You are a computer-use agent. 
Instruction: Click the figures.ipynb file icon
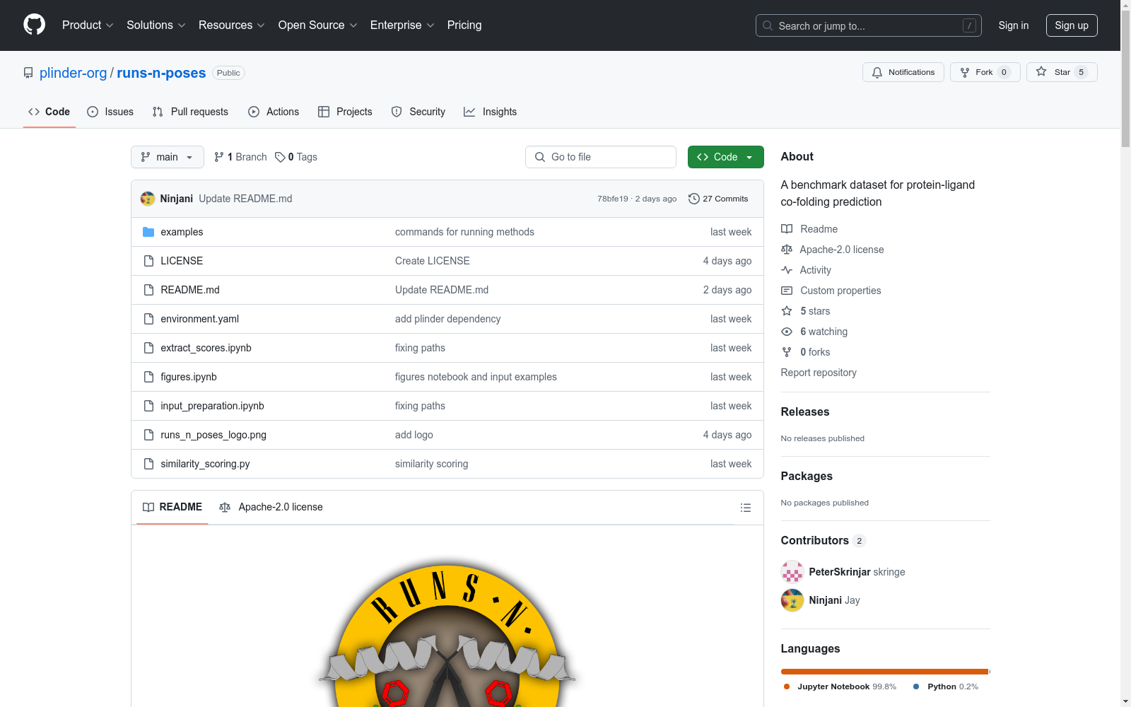pyautogui.click(x=148, y=377)
